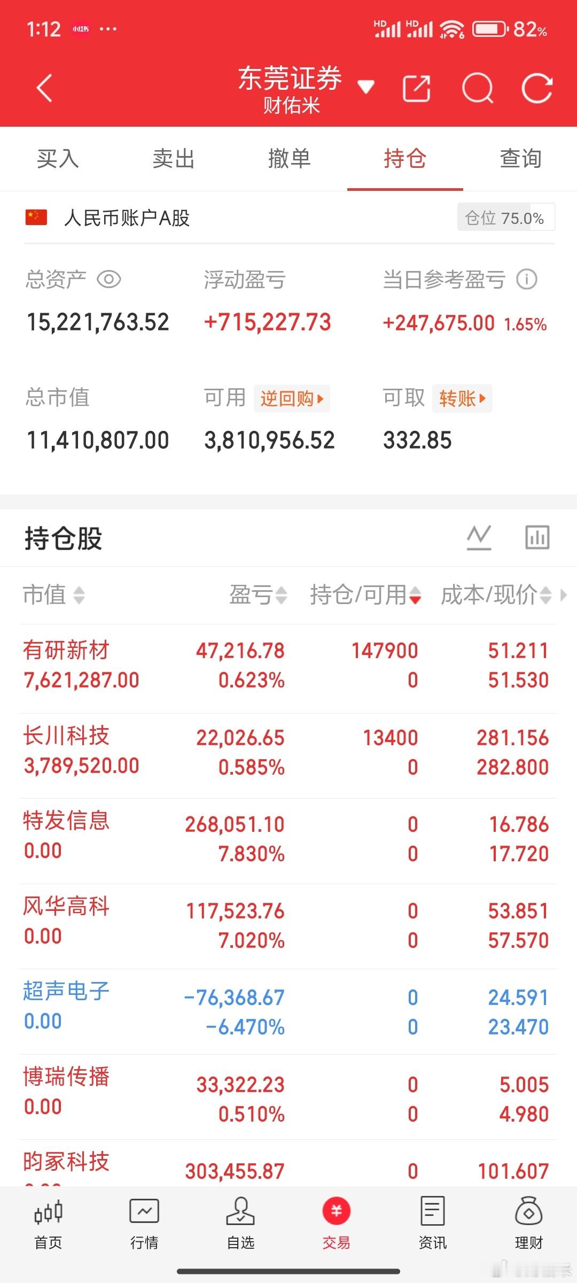Tap 长川科技 current price 282.800
577x1283 pixels.
click(513, 767)
